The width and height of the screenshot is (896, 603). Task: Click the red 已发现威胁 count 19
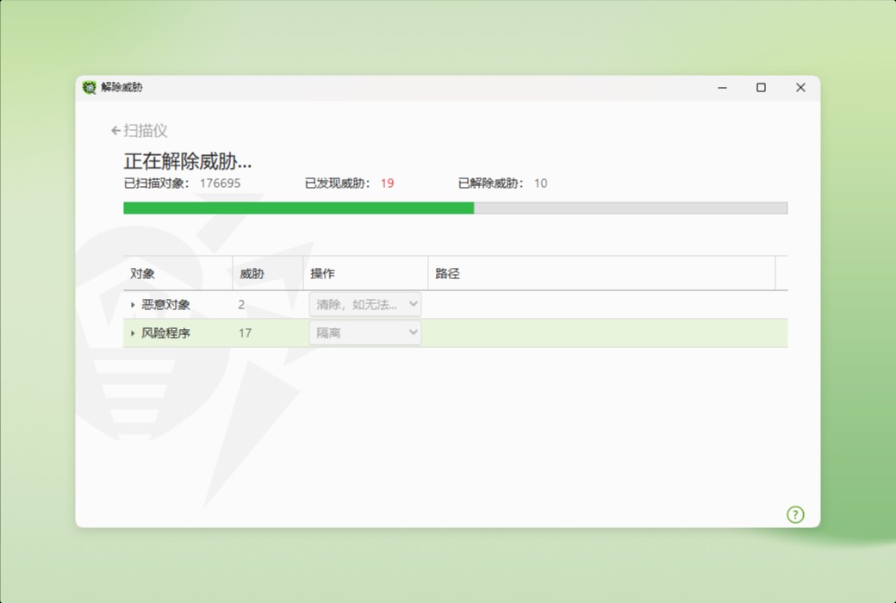(387, 183)
